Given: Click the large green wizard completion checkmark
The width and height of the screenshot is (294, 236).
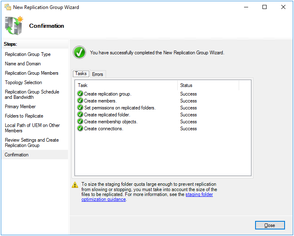Looking at the screenshot, I should click(x=79, y=53).
